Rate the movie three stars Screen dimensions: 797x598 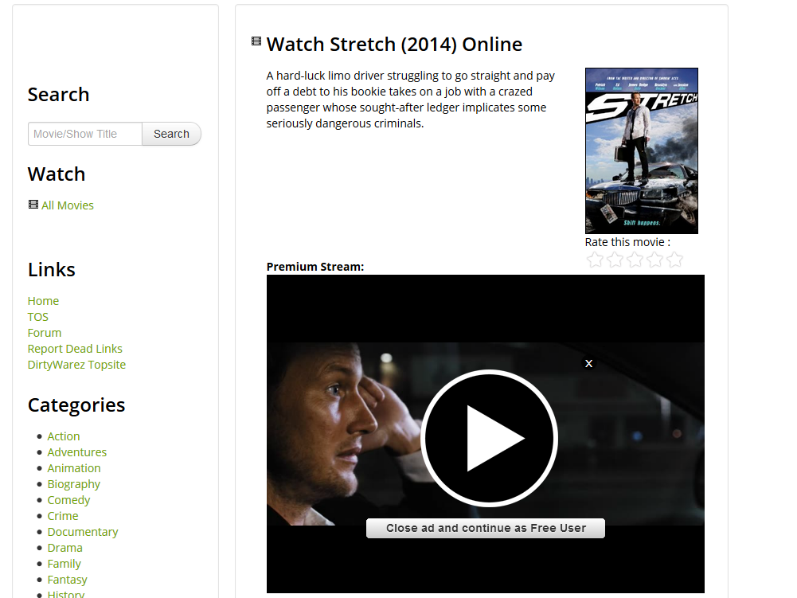click(x=635, y=260)
